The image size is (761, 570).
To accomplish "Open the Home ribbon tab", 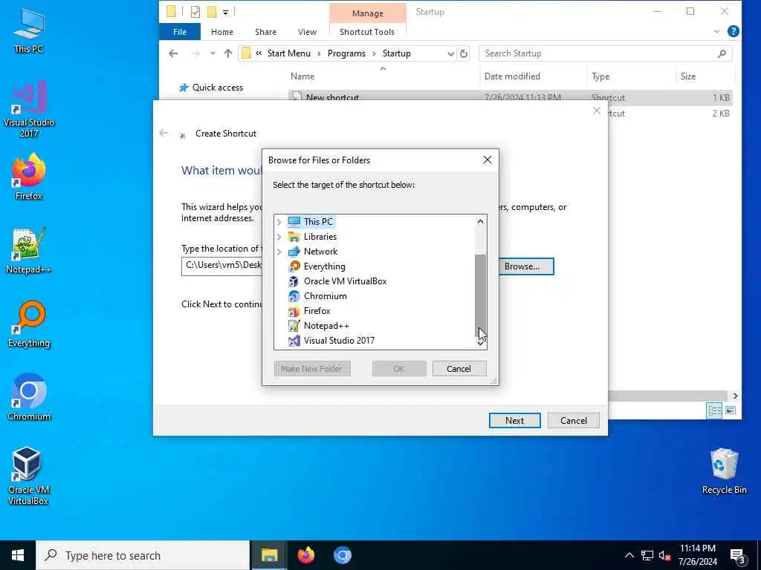I will (x=222, y=32).
